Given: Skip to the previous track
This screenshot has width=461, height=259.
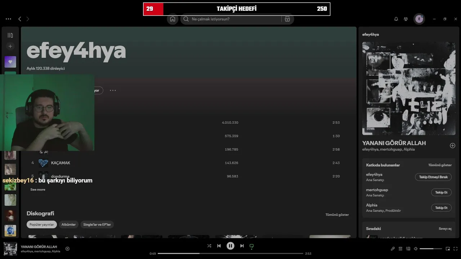Looking at the screenshot, I should 219,246.
